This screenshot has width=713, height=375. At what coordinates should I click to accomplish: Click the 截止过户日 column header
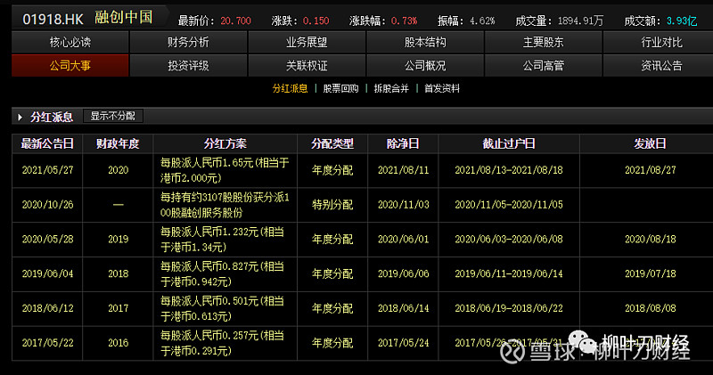(509, 143)
